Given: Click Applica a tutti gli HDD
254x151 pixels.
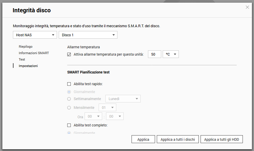Looking at the screenshot, I should coord(222,140).
